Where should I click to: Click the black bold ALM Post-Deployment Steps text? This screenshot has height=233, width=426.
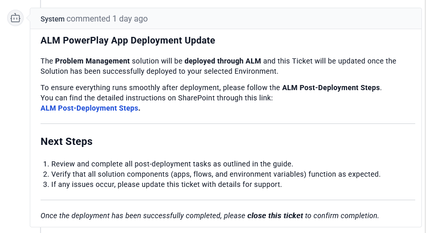331,88
